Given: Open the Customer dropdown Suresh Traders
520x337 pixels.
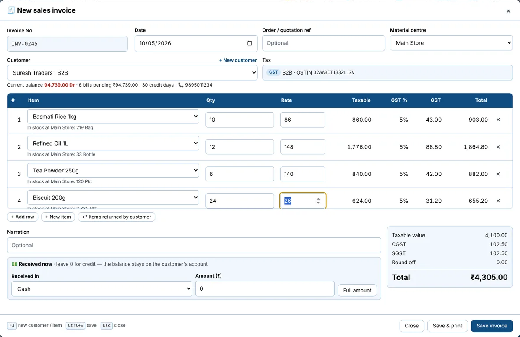Looking at the screenshot, I should coord(132,73).
